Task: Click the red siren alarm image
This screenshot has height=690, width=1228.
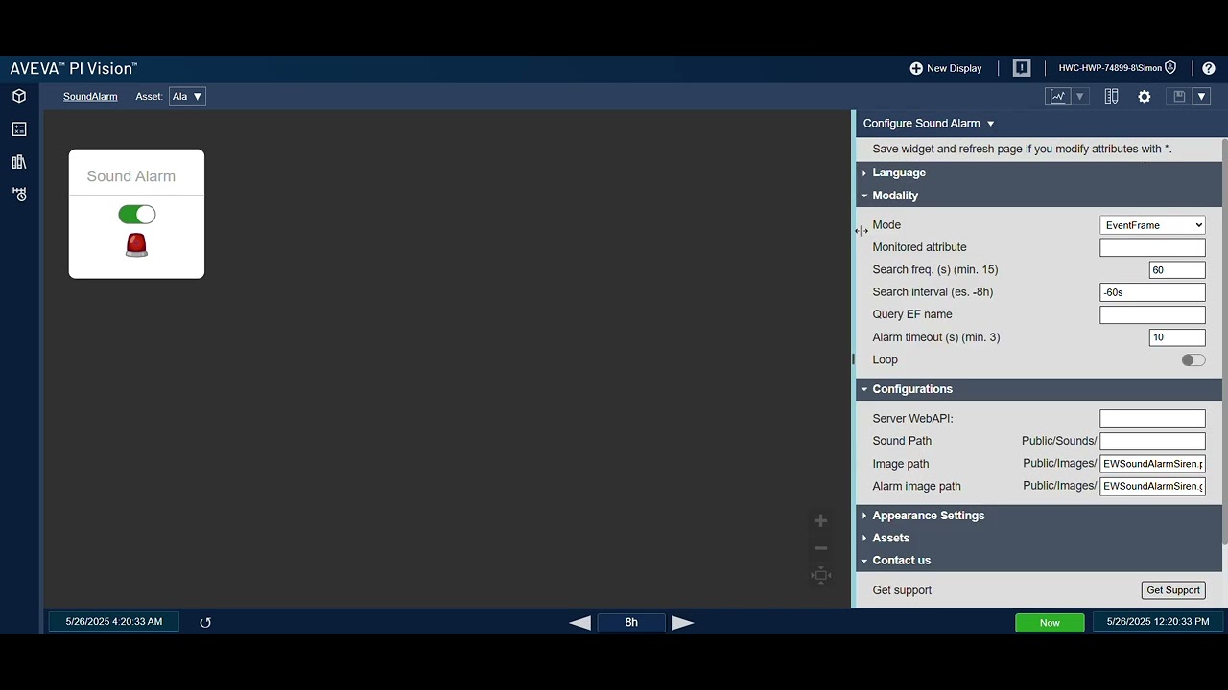Action: (136, 245)
